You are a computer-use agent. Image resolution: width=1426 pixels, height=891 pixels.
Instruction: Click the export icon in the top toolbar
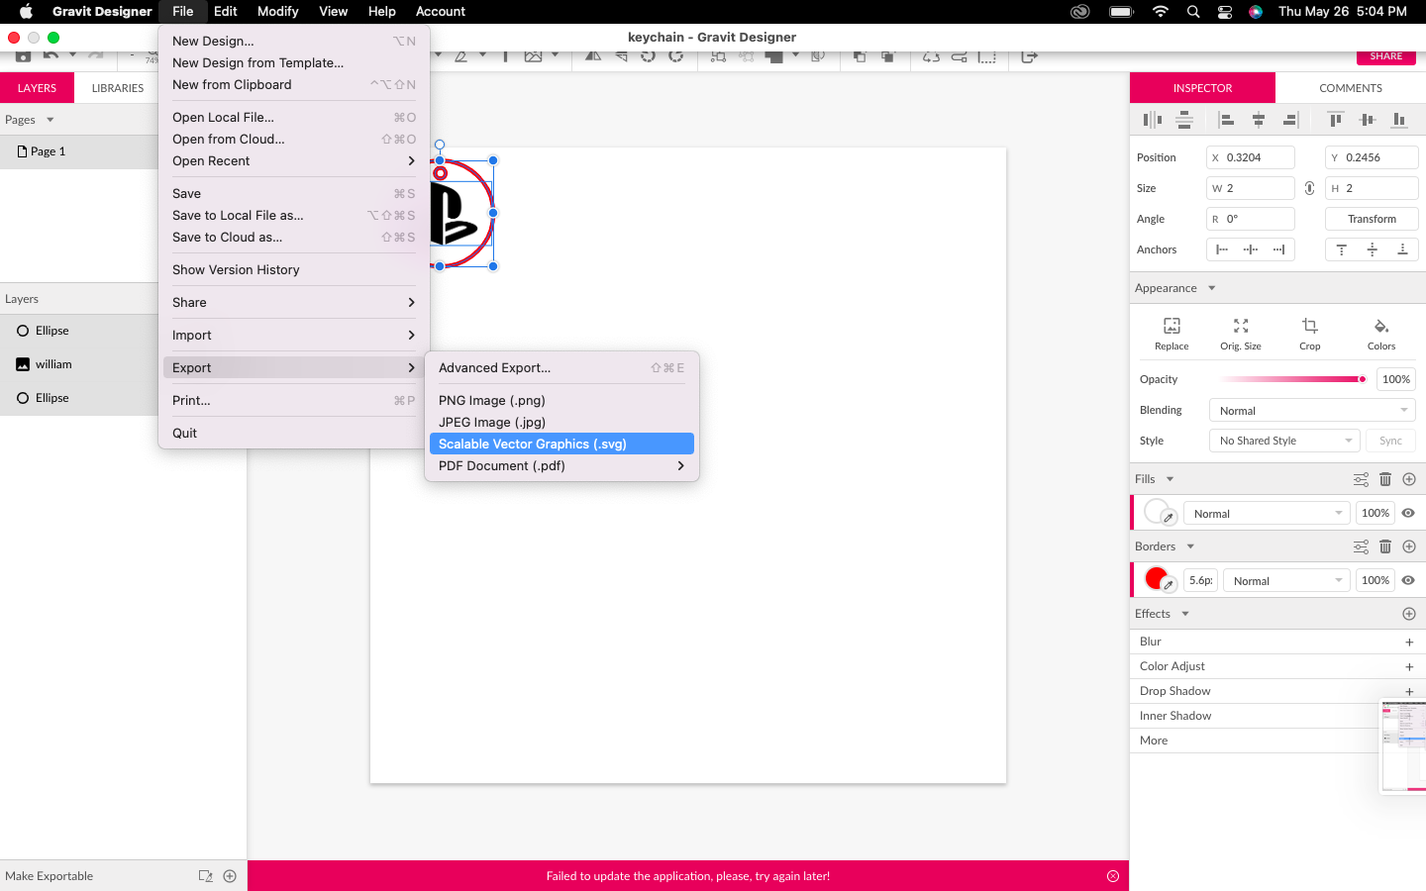(x=1029, y=56)
